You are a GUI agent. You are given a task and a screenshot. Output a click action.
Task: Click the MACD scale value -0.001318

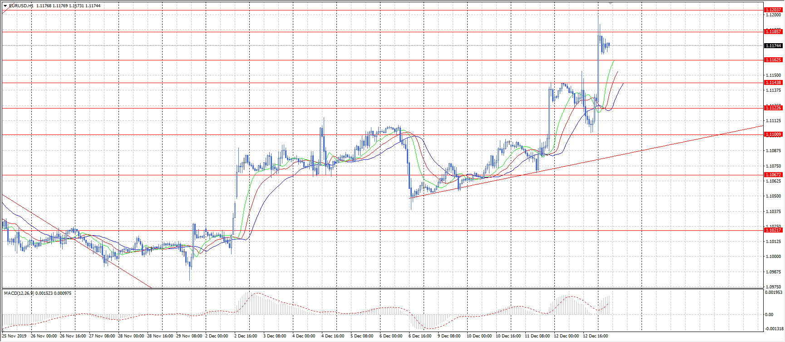pos(775,329)
